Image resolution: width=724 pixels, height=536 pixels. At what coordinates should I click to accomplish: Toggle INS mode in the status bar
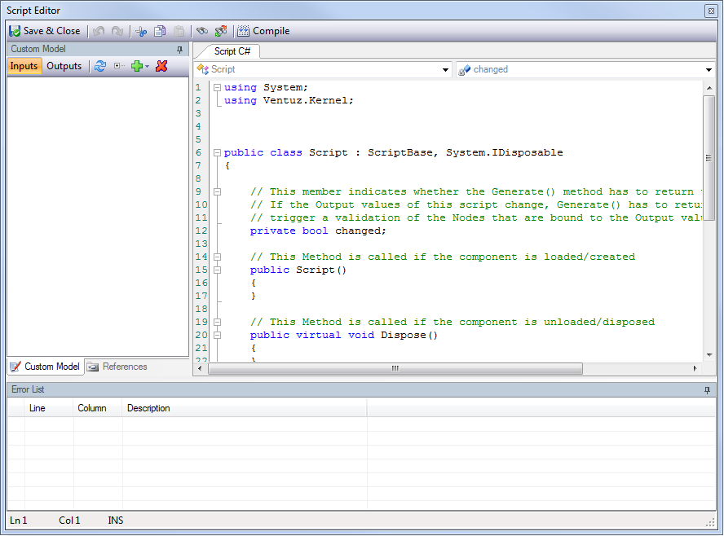115,520
